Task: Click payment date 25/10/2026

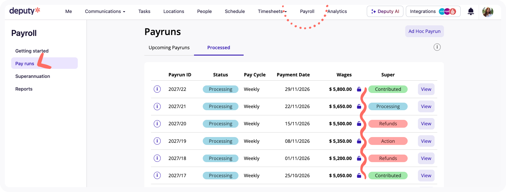Action: click(x=297, y=176)
